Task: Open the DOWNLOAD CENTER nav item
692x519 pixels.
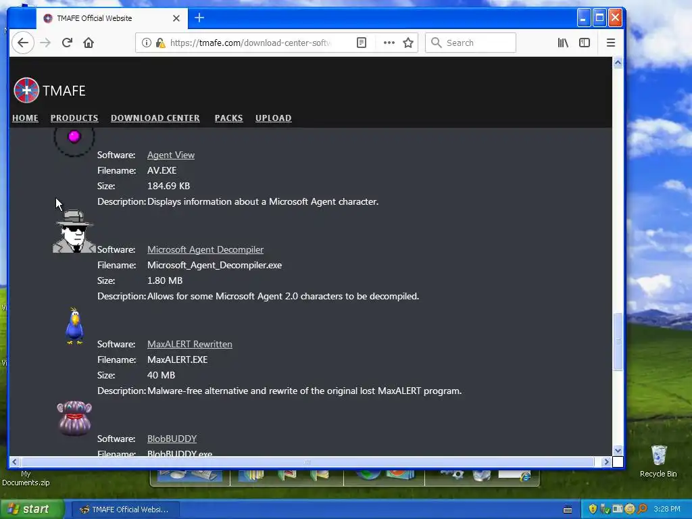Action: [155, 118]
